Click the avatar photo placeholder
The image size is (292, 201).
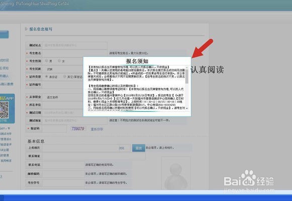tap(176, 173)
